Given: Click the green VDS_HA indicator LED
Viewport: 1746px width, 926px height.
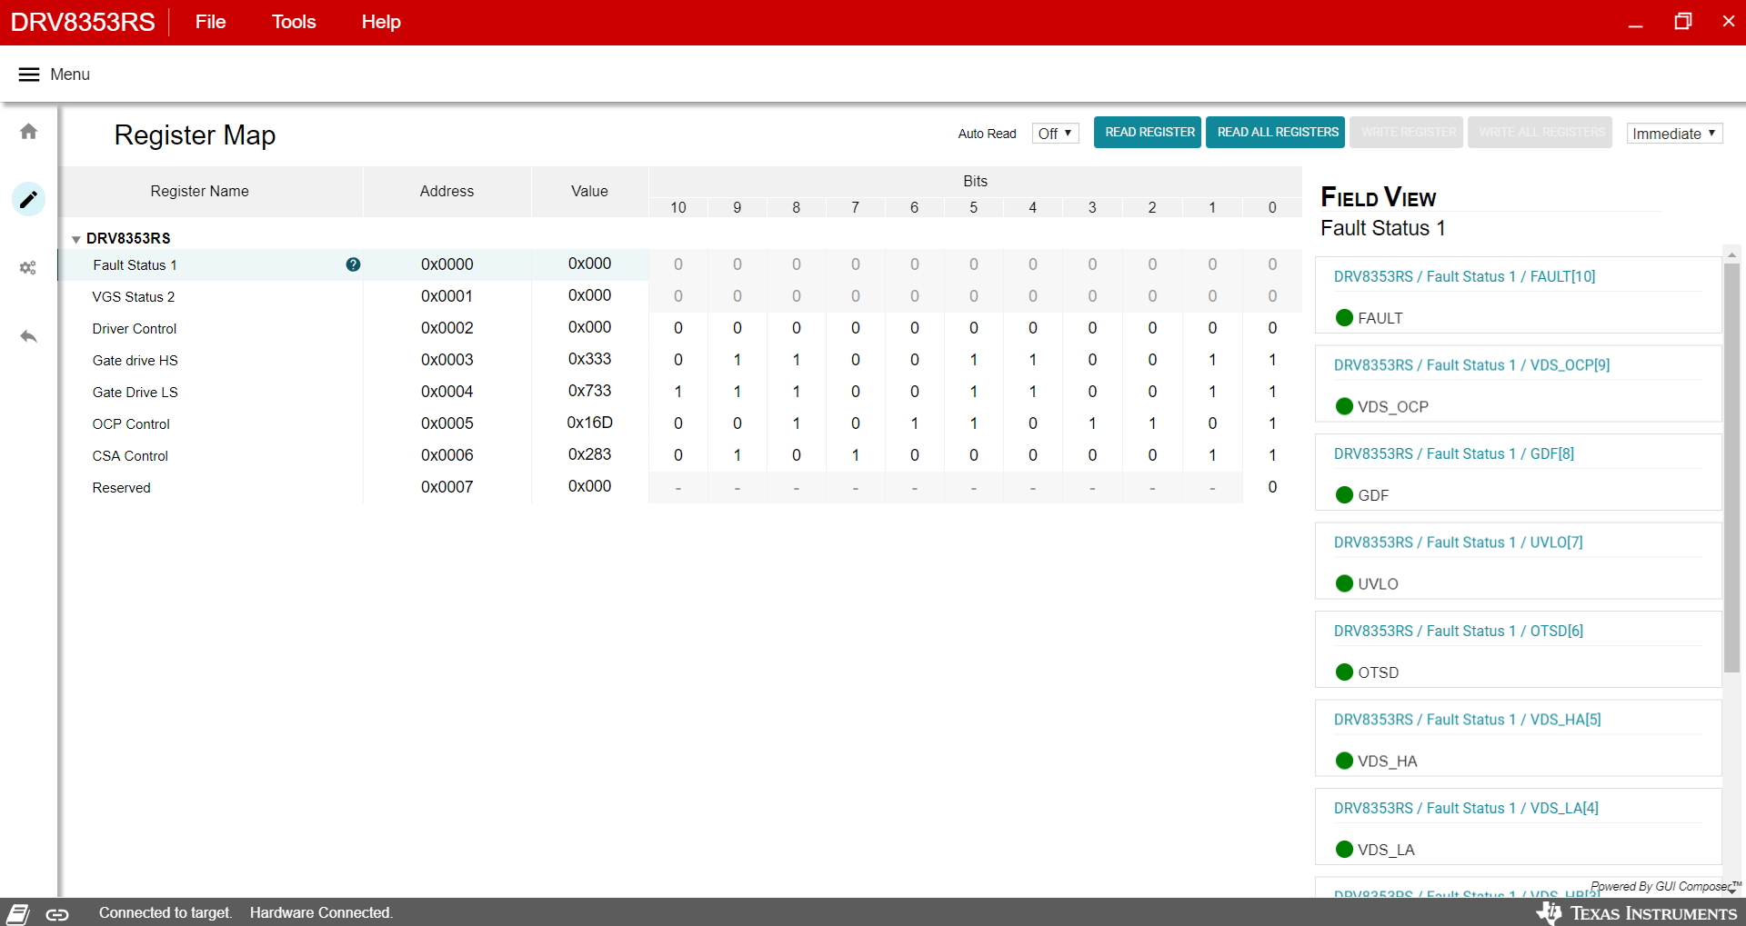Looking at the screenshot, I should (x=1344, y=761).
